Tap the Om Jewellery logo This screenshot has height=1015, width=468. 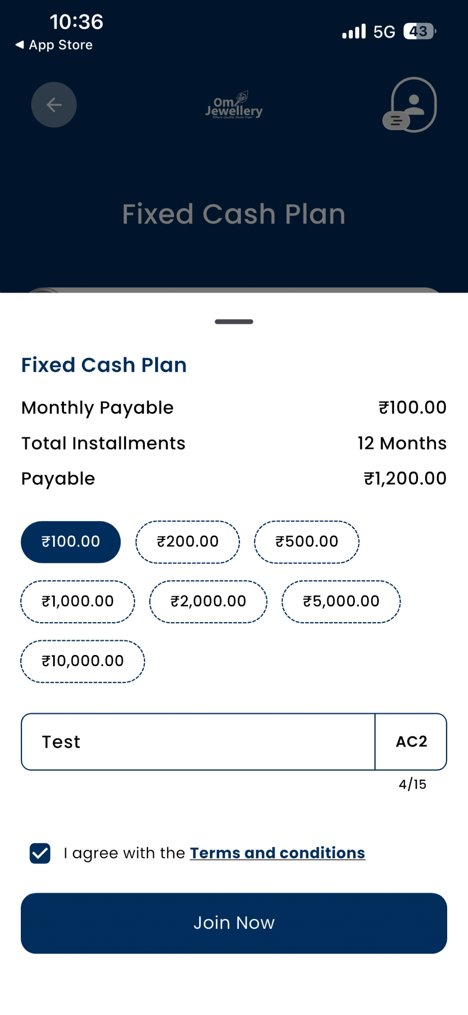(x=234, y=105)
